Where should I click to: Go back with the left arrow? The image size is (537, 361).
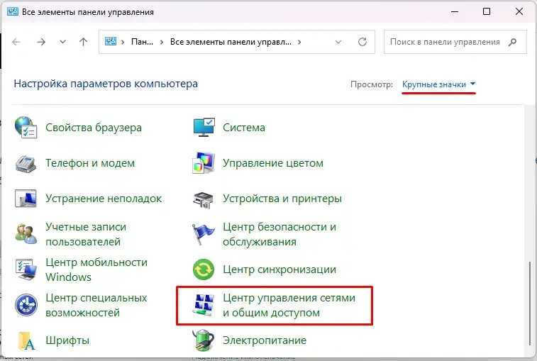coord(16,42)
